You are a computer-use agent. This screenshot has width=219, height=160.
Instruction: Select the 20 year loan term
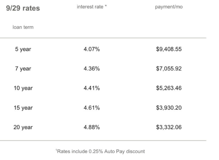[23, 127]
